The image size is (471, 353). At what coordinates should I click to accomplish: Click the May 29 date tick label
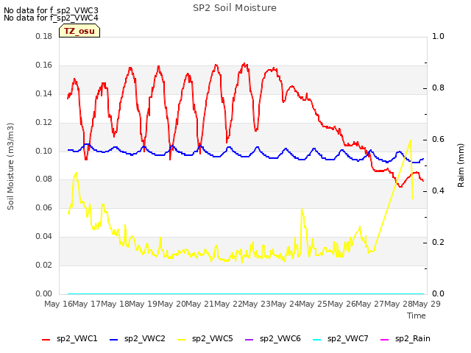(x=426, y=304)
